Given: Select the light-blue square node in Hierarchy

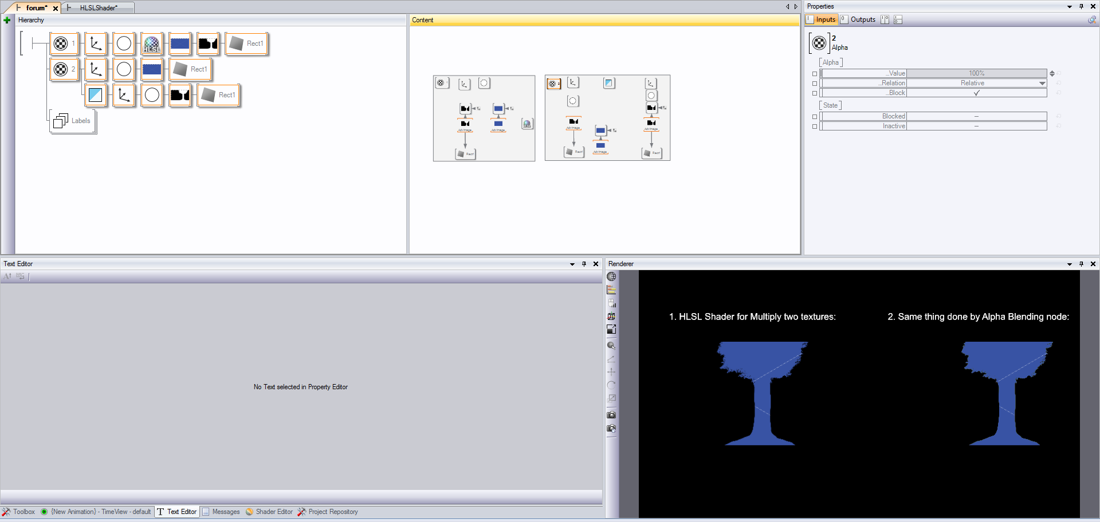Looking at the screenshot, I should (96, 95).
